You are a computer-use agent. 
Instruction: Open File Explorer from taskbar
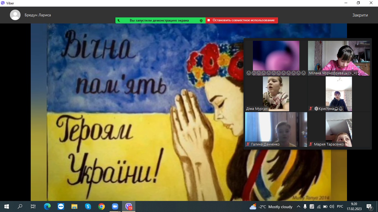[x=74, y=206]
